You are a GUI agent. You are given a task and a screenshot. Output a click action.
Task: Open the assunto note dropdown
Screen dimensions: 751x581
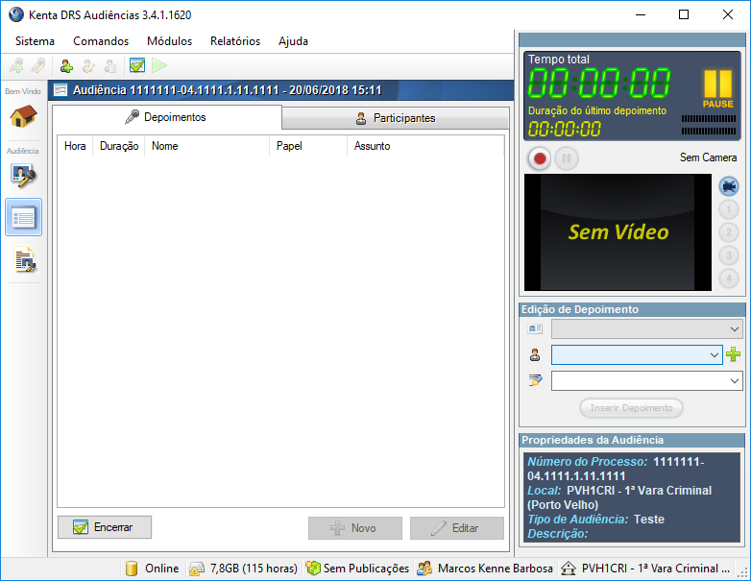coord(647,381)
